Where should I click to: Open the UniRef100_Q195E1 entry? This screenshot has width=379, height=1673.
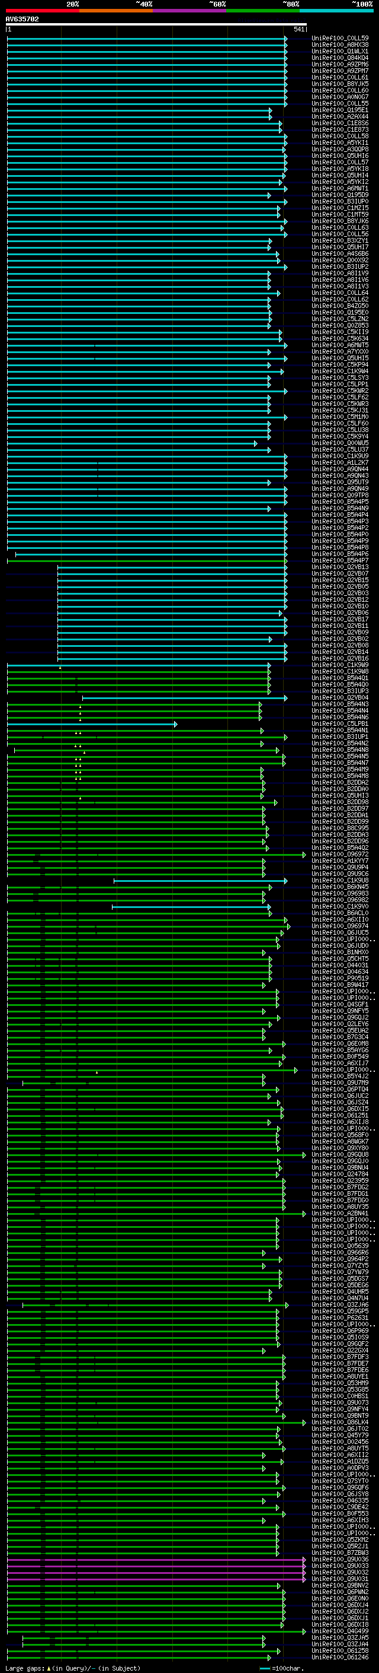tap(340, 110)
